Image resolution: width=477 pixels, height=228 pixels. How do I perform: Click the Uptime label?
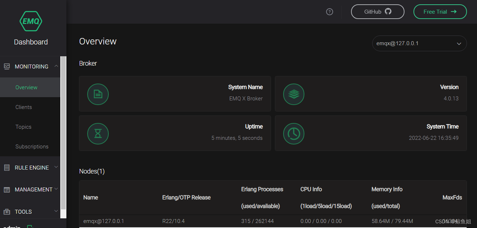pyautogui.click(x=254, y=127)
